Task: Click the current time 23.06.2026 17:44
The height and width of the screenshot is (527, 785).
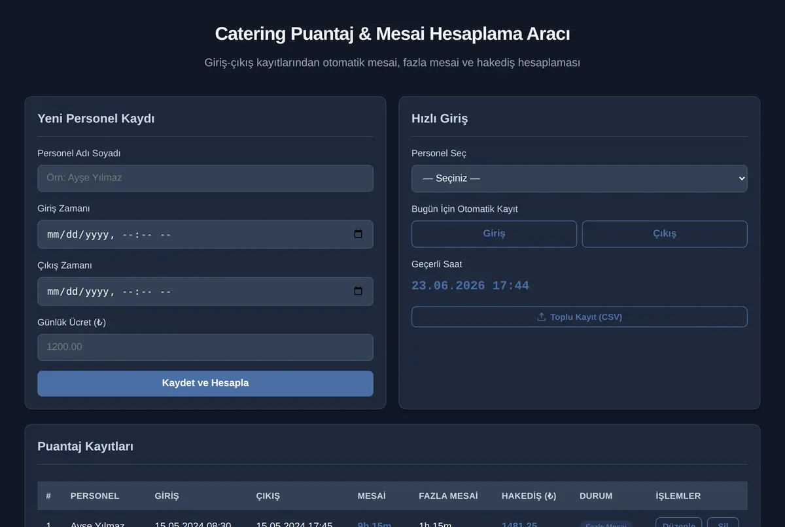Action: point(470,286)
